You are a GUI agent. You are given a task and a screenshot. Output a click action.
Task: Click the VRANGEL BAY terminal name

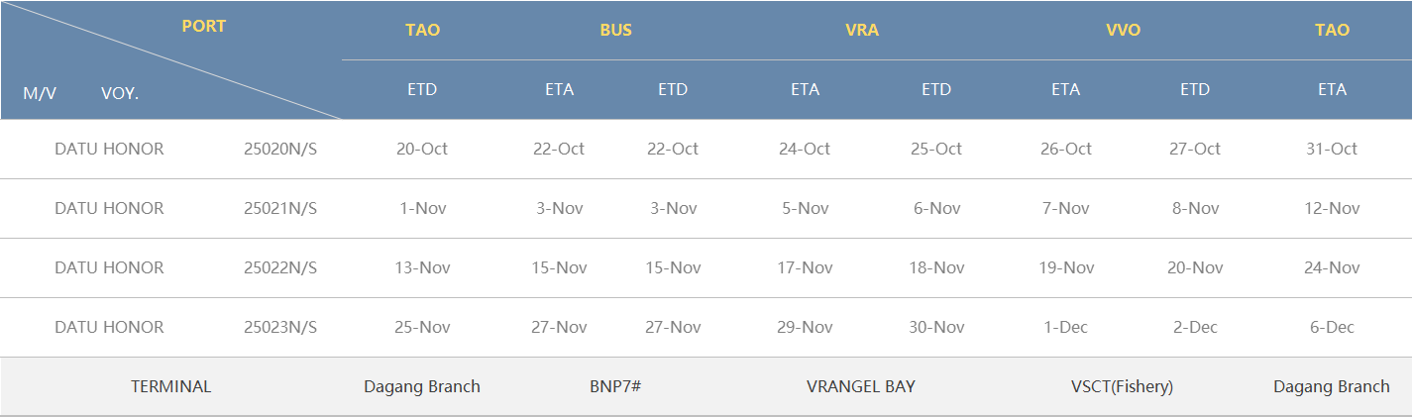[x=861, y=386]
